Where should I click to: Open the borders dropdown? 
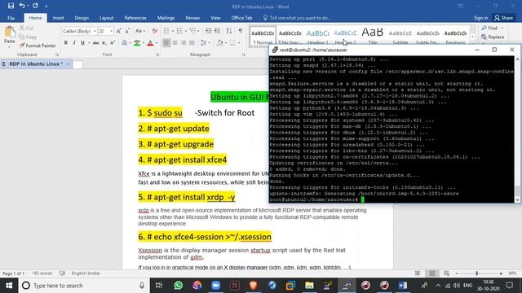click(239, 43)
